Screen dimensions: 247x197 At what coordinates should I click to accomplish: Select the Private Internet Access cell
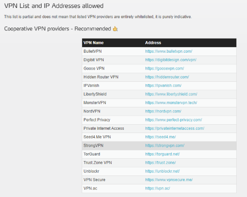[113, 128]
